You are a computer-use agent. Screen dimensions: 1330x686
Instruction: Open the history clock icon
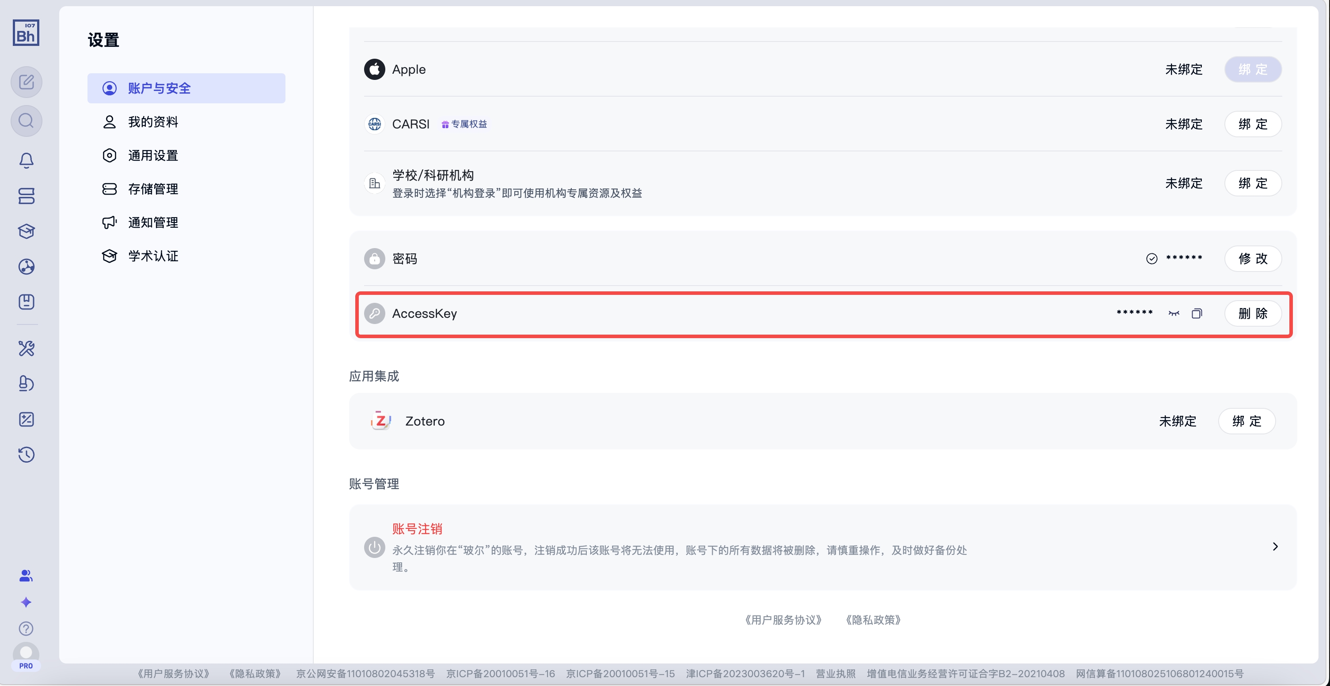[27, 454]
